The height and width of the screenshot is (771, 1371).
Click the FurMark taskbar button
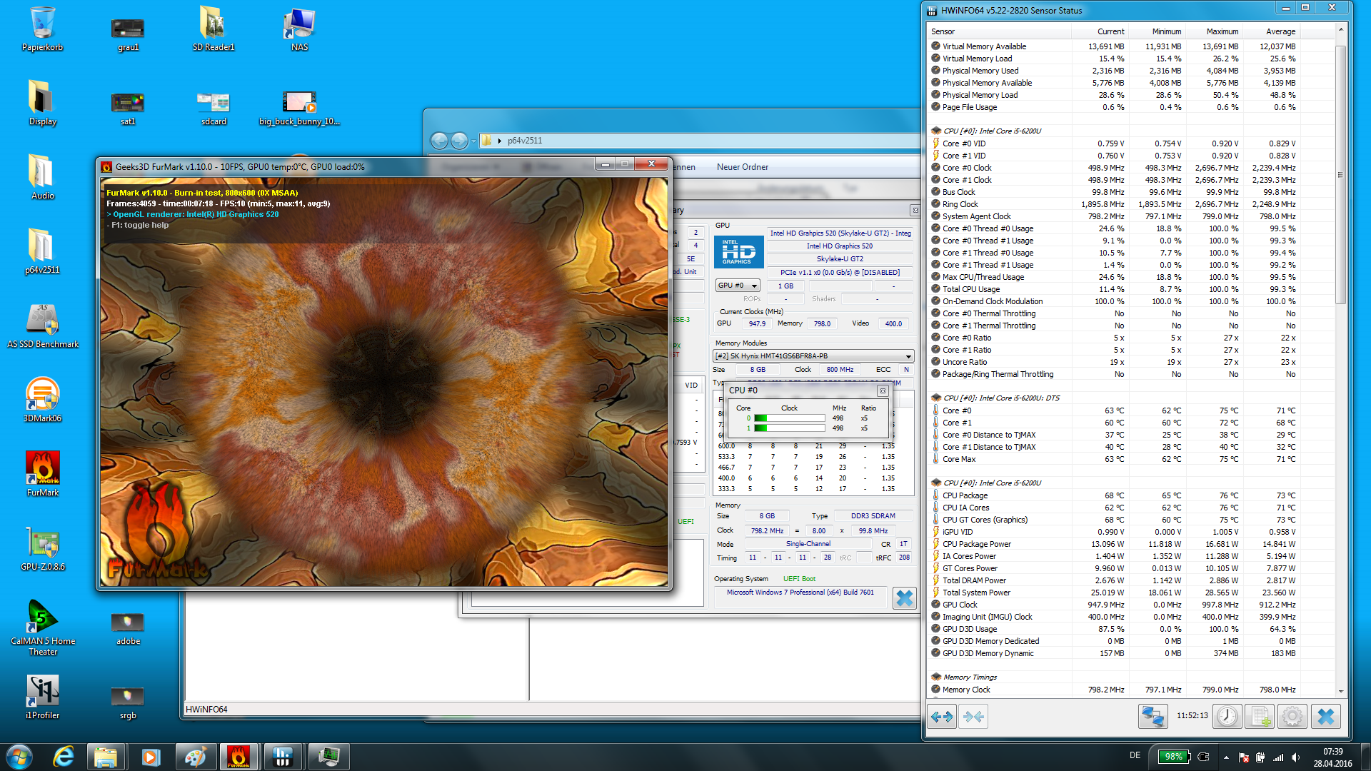pos(238,757)
